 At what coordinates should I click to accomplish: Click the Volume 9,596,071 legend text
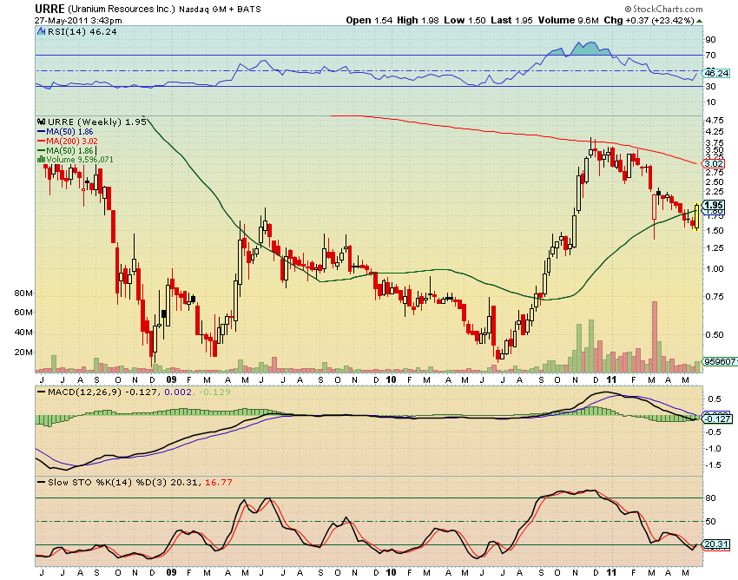pos(80,160)
